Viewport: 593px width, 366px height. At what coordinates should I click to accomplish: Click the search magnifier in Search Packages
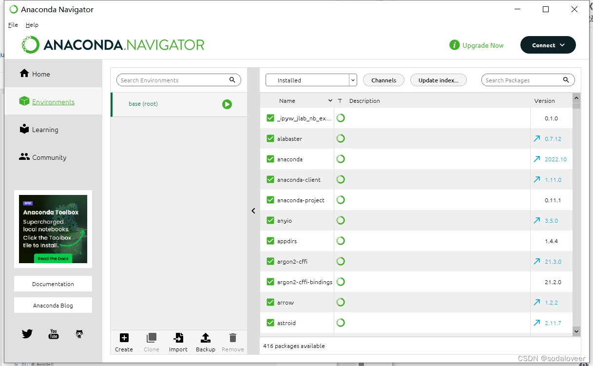pos(566,80)
